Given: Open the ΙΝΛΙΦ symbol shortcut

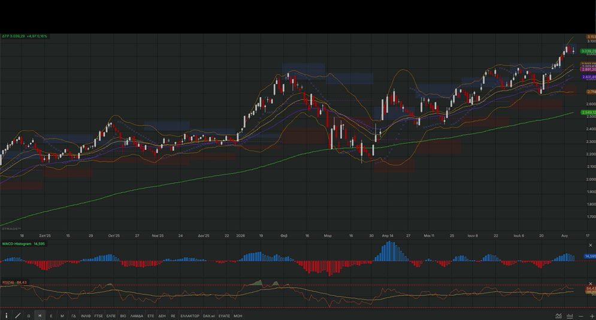Looking at the screenshot, I should [x=86, y=316].
